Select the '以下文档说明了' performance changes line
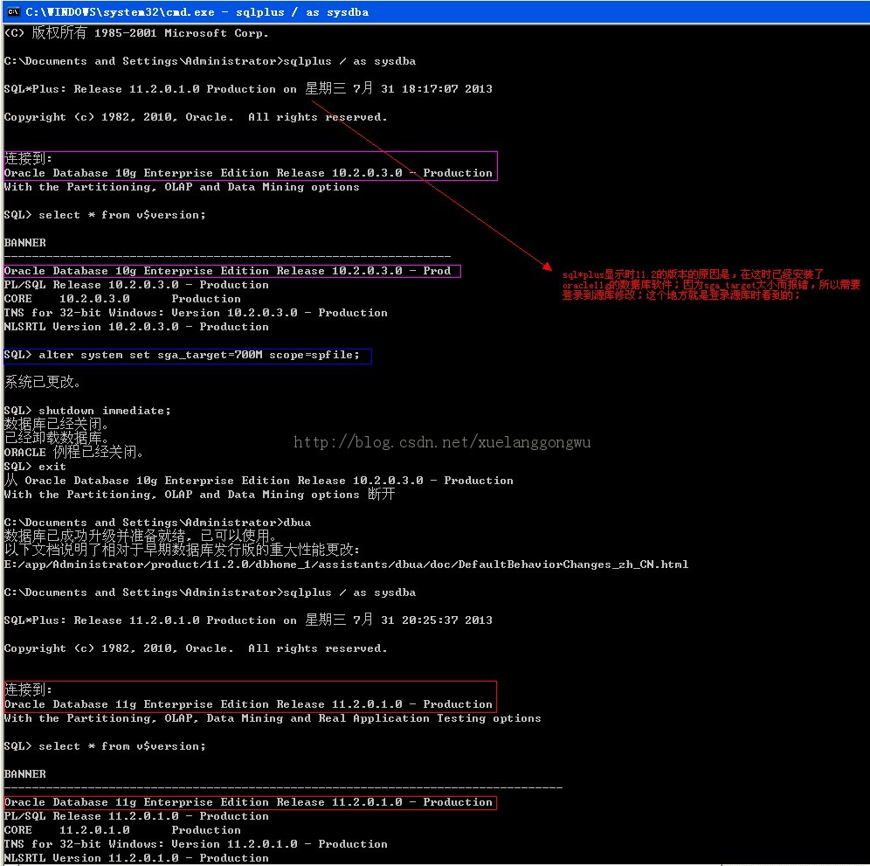The width and height of the screenshot is (870, 866). click(182, 550)
